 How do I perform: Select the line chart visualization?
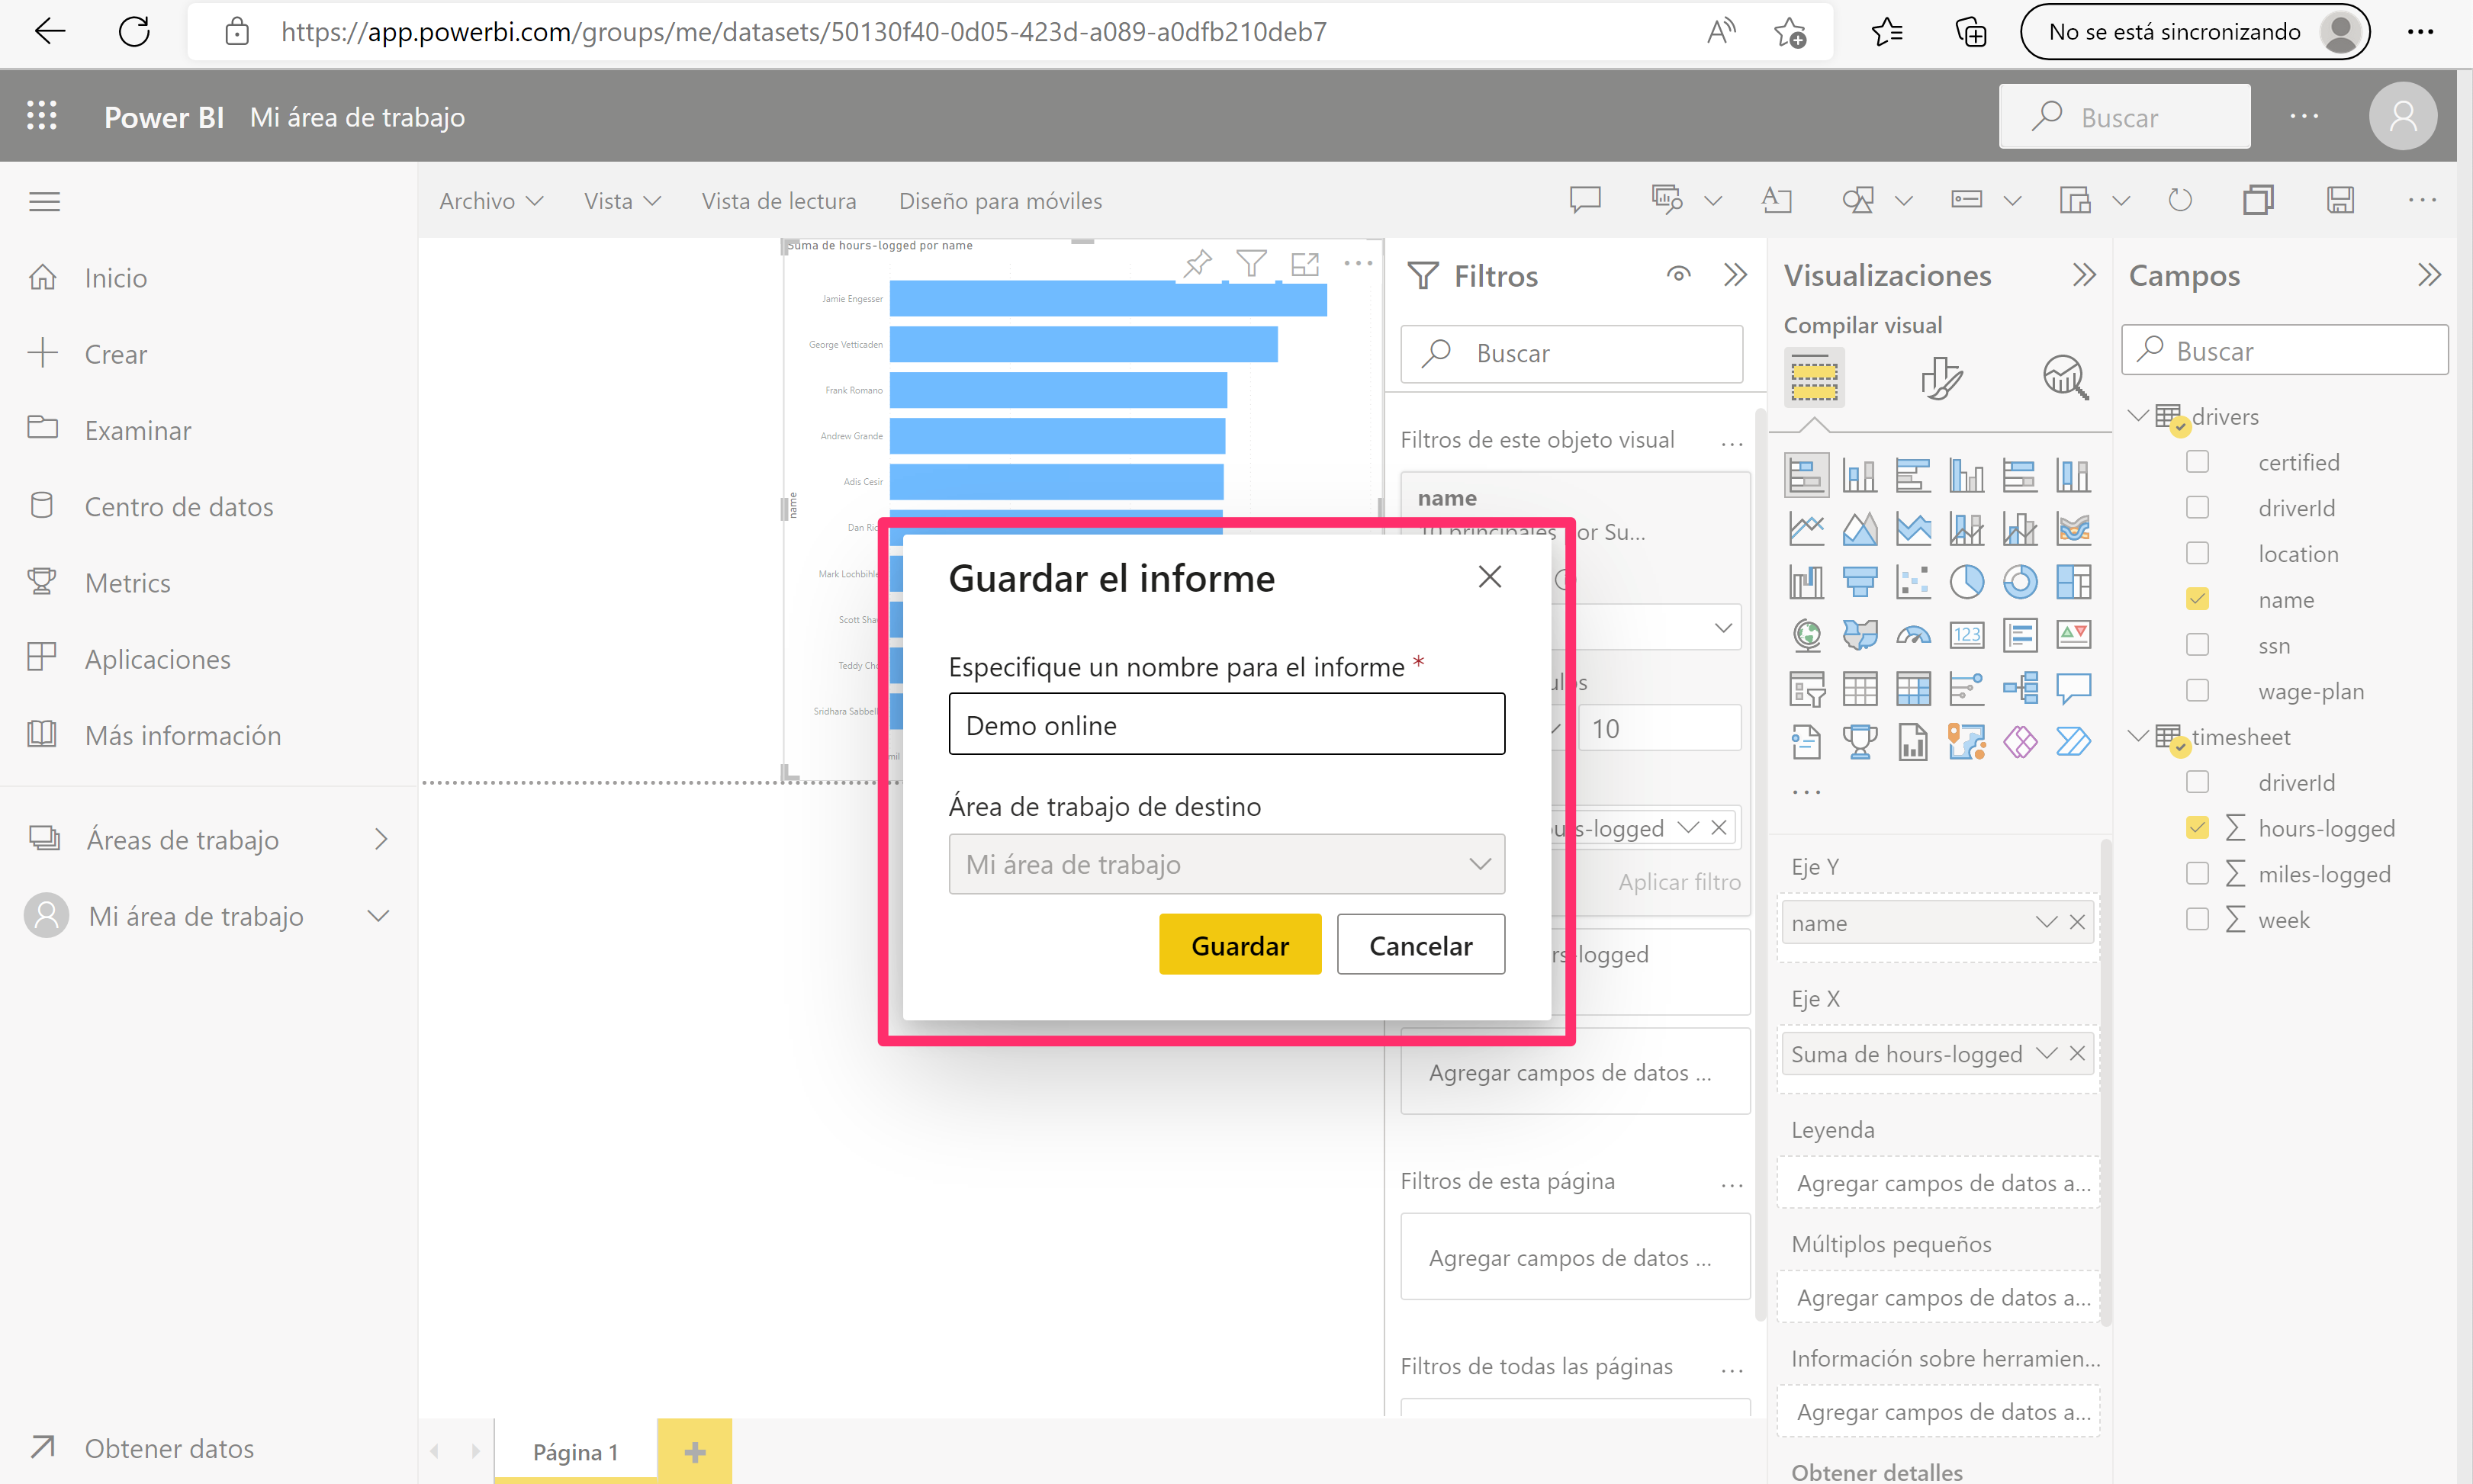(x=1806, y=528)
